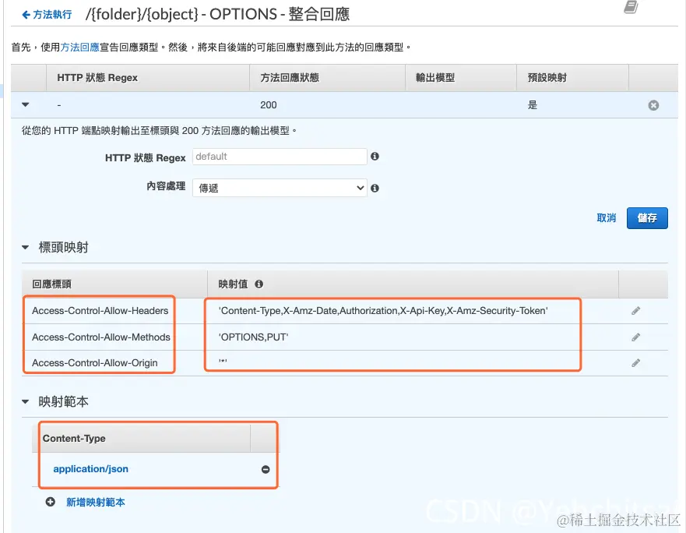Go back via 方法執行 link
Viewport: 686px width, 533px height.
pyautogui.click(x=47, y=15)
